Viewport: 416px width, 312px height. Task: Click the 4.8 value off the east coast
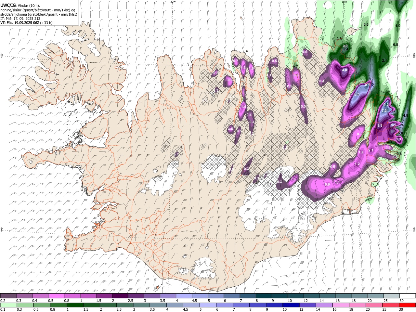405,115
